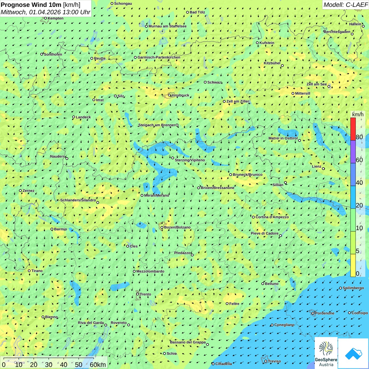
Task: Click the blue cloud logo icon
Action: (353, 353)
